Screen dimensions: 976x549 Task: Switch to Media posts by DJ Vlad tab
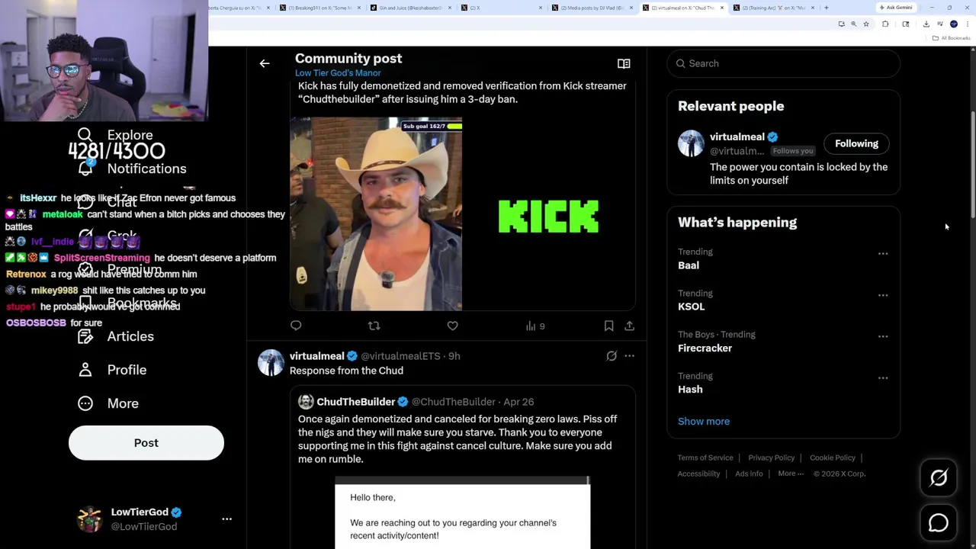[x=592, y=8]
